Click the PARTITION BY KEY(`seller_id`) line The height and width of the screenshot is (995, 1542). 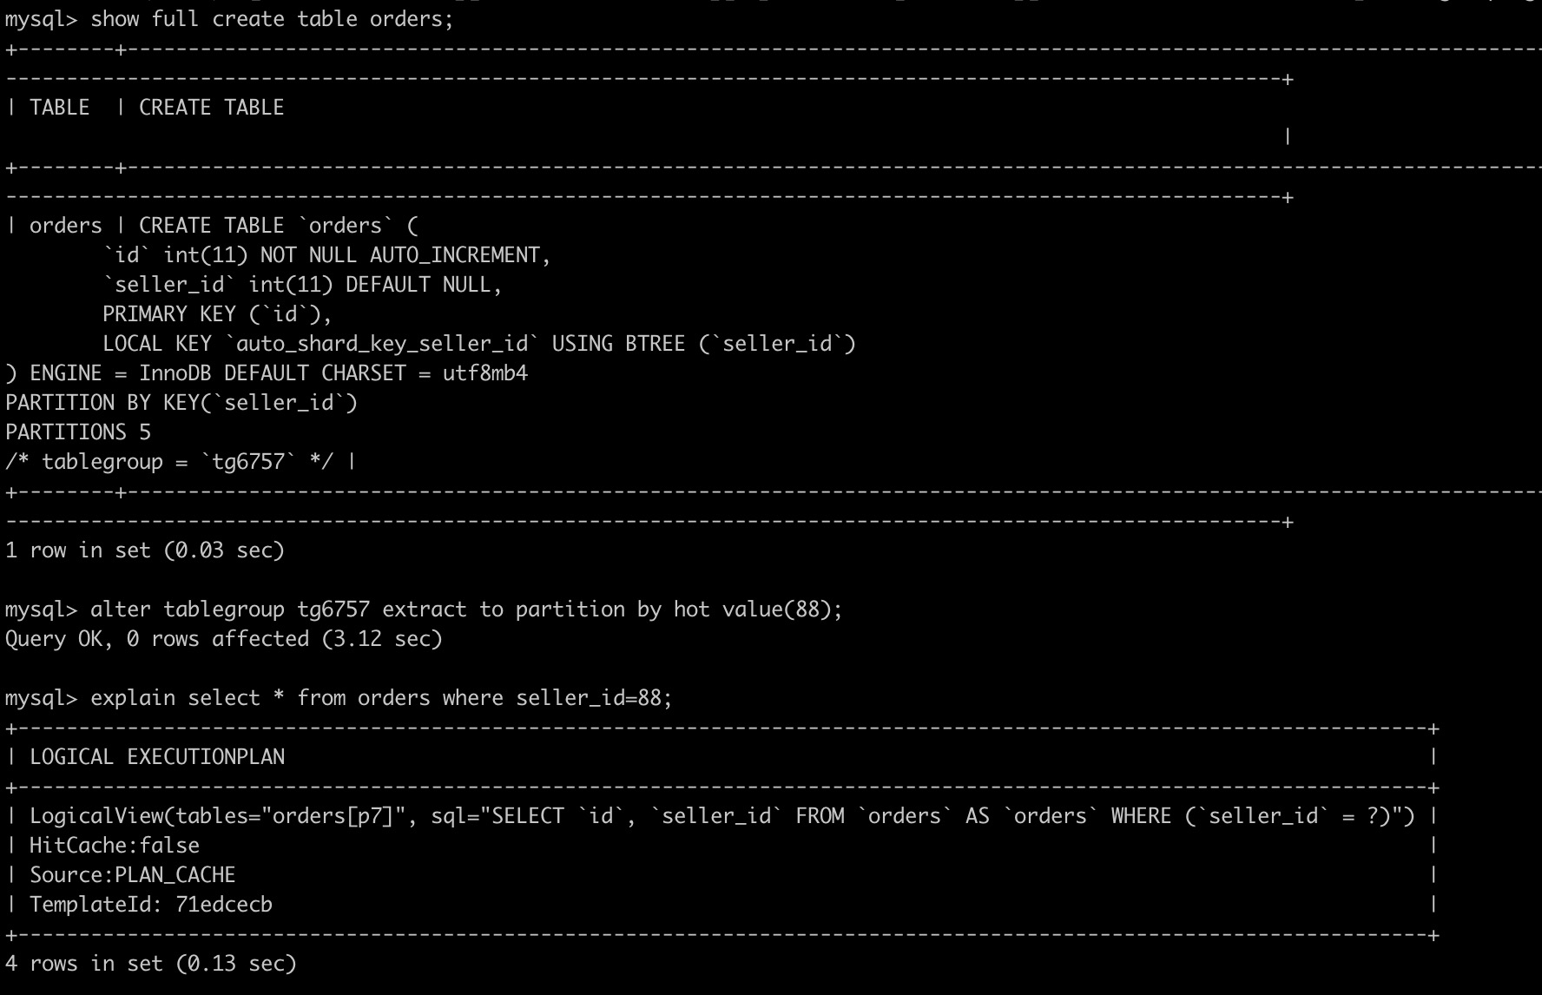coord(181,403)
